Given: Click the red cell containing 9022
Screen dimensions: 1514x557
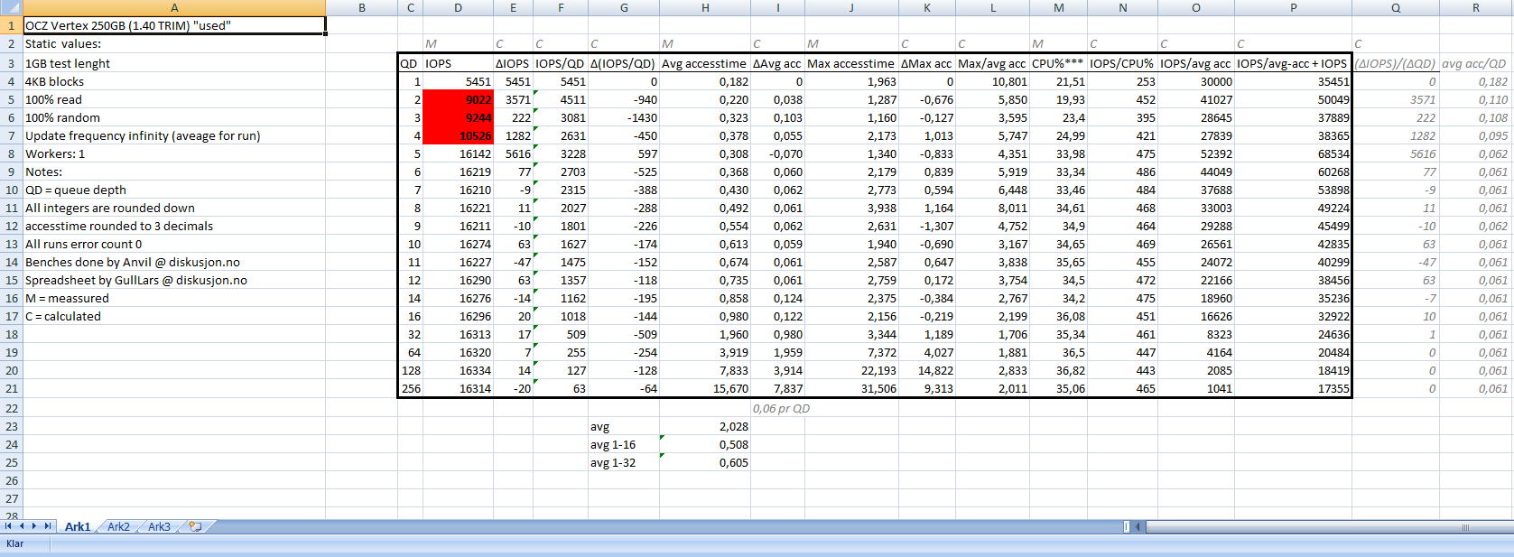Looking at the screenshot, I should pyautogui.click(x=458, y=99).
